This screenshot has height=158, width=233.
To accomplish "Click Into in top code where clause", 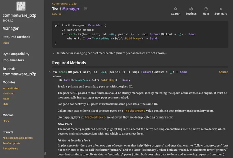I will [x=86, y=38].
